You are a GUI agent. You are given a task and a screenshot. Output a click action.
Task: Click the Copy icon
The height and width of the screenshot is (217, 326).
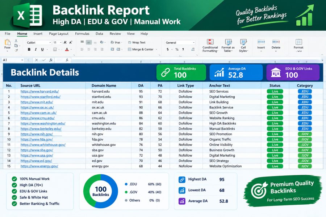[16, 46]
